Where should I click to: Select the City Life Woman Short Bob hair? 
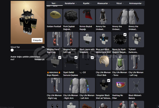104,63
